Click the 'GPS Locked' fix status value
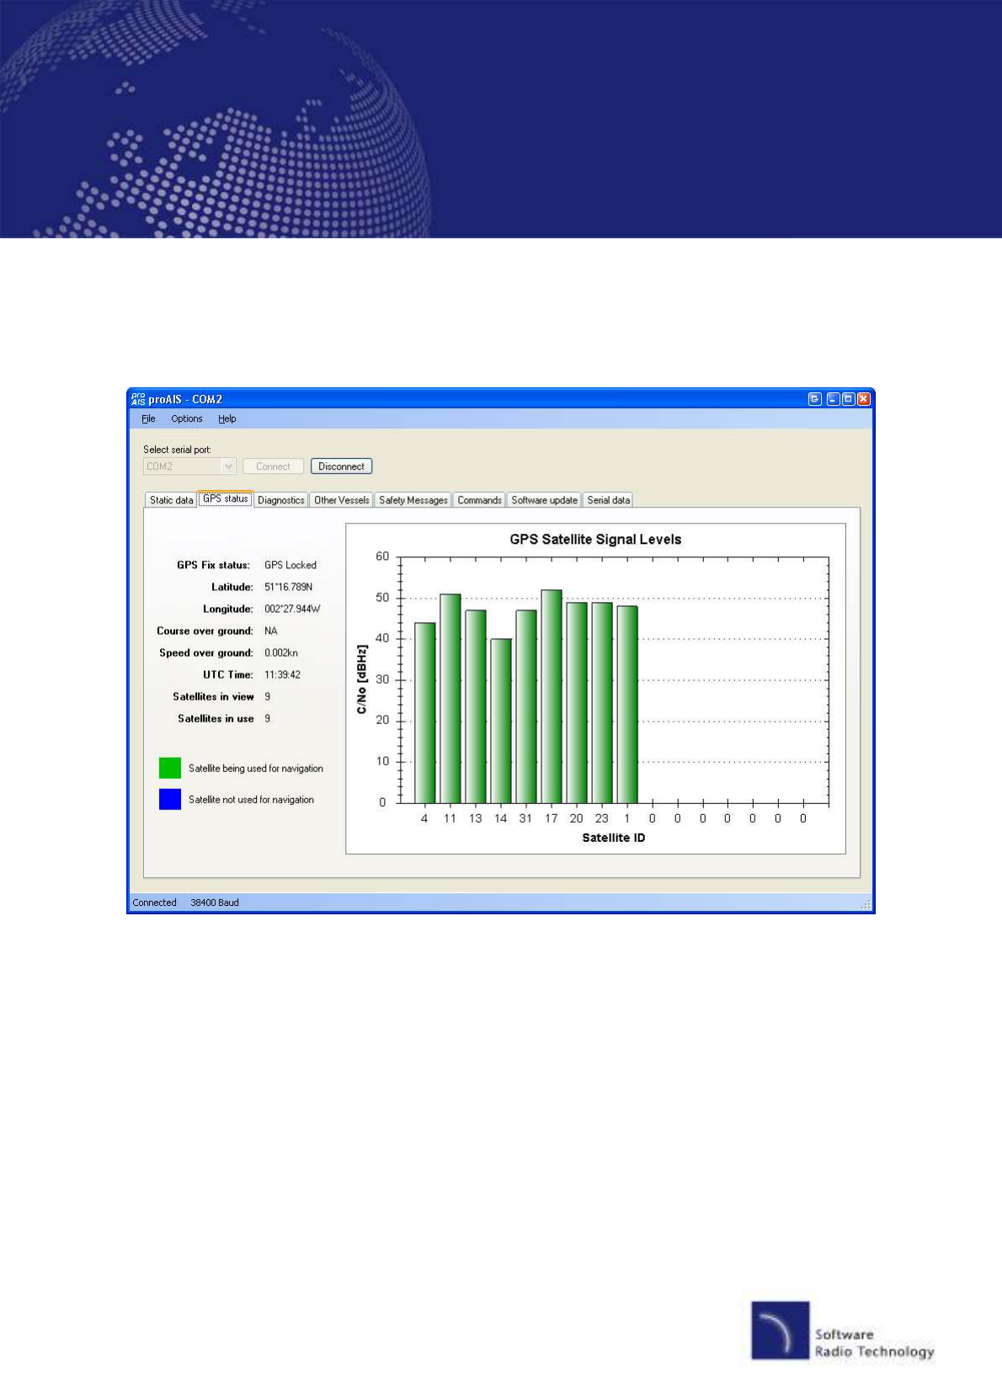This screenshot has height=1374, width=1002. 290,565
